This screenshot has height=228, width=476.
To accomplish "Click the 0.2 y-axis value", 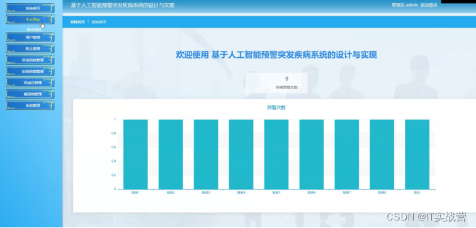I will point(113,175).
